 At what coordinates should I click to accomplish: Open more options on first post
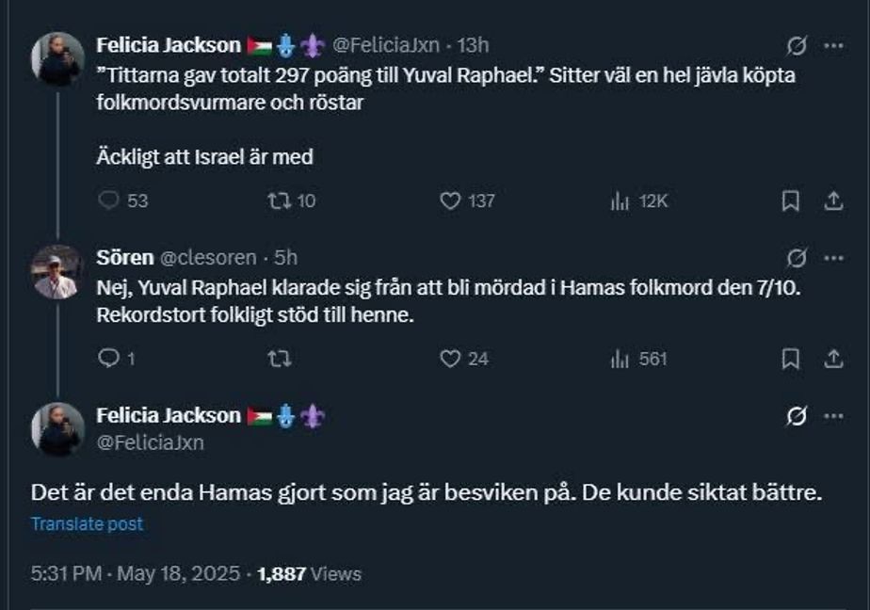(x=833, y=45)
